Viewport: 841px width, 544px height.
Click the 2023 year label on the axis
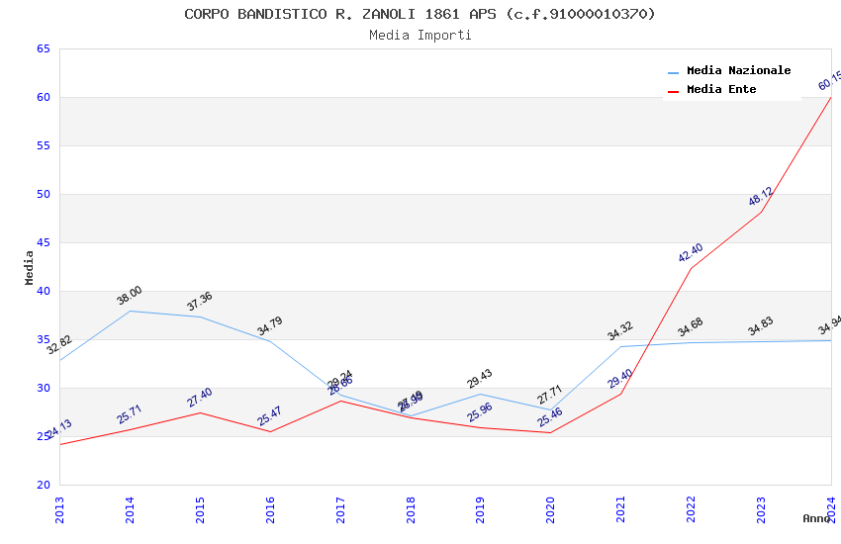pyautogui.click(x=761, y=509)
